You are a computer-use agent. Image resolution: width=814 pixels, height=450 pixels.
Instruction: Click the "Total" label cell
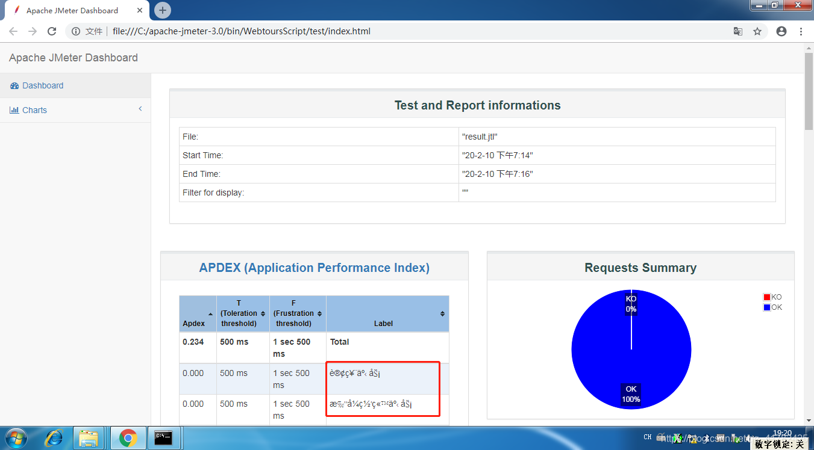[387, 348]
